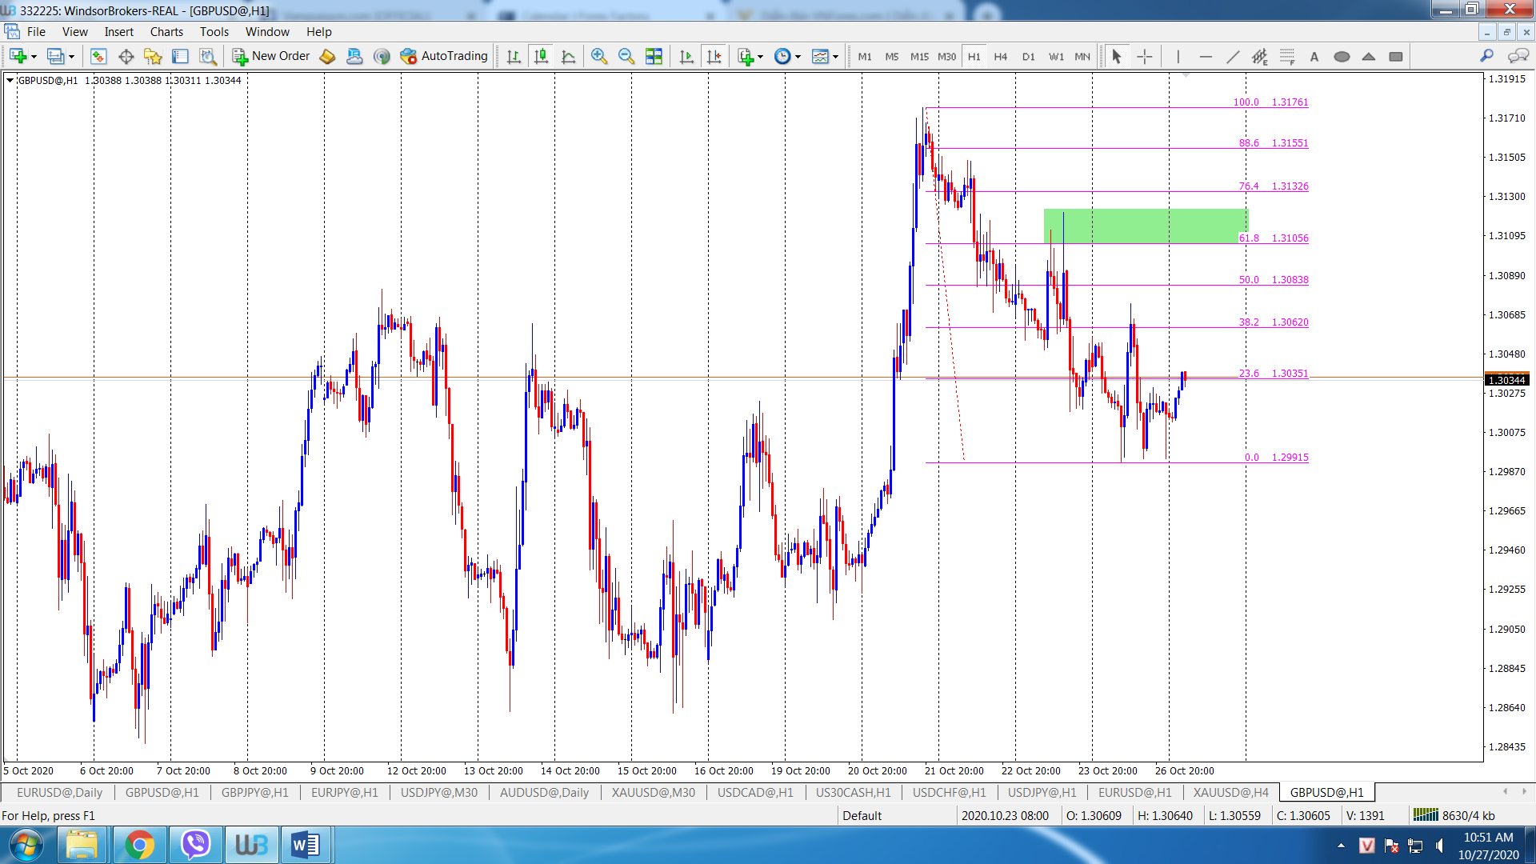The width and height of the screenshot is (1536, 864).
Task: Open the GBPUSD@,H1 chart symbol triangle
Action: (10, 80)
